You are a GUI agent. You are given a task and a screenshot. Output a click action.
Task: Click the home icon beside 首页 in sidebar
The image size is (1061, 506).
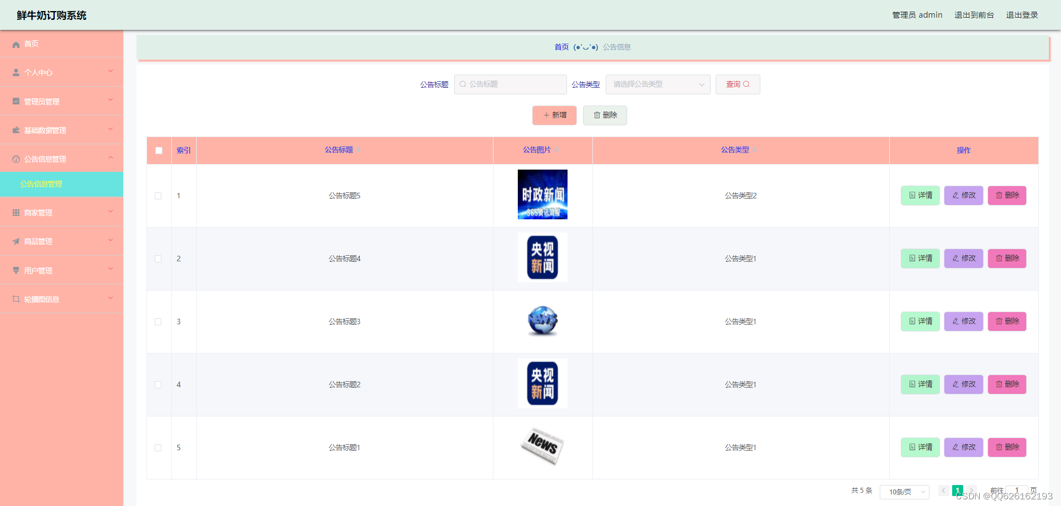[16, 44]
